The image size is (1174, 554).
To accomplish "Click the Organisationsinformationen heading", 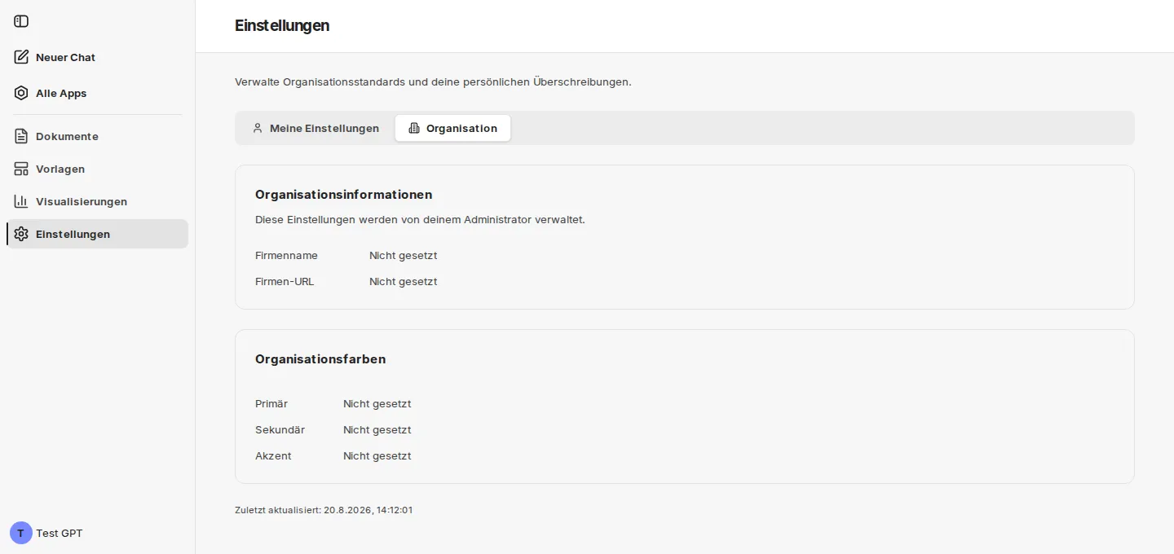I will pos(343,195).
